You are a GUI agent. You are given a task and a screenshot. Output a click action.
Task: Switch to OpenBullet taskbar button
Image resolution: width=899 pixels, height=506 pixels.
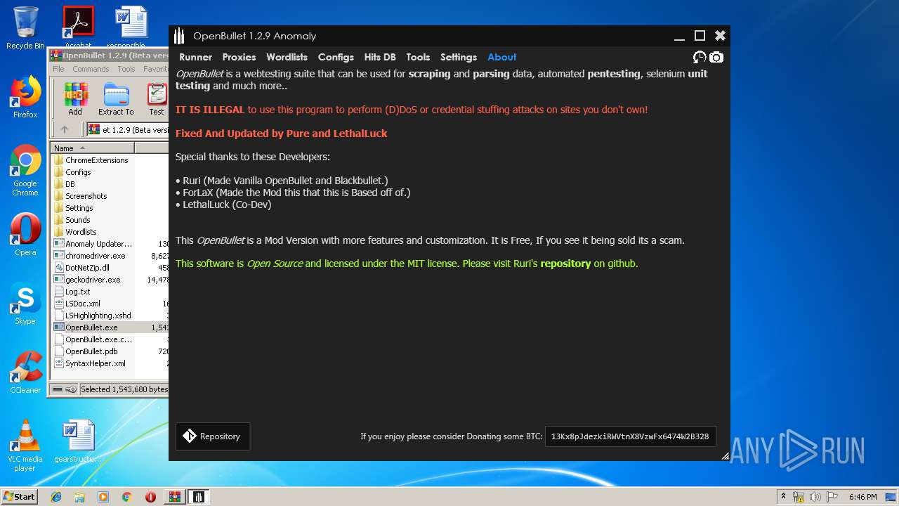(x=199, y=497)
